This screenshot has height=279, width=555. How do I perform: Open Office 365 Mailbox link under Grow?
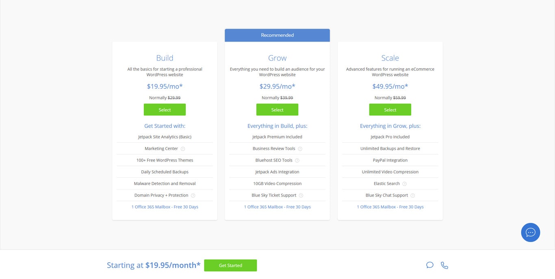[277, 207]
